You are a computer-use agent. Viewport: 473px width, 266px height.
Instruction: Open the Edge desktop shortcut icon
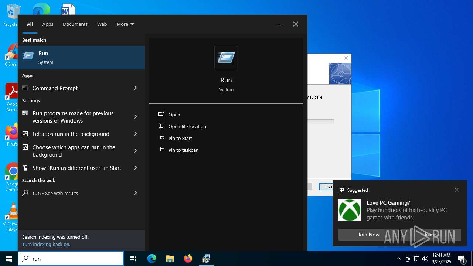(41, 9)
